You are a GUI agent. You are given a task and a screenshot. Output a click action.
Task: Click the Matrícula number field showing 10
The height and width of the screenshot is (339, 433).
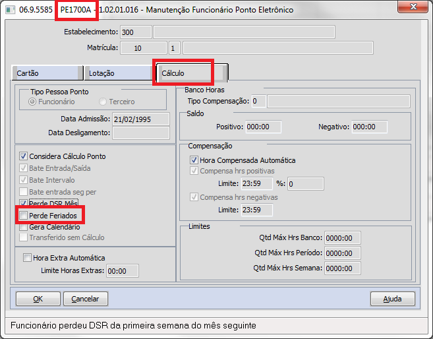[x=144, y=48]
